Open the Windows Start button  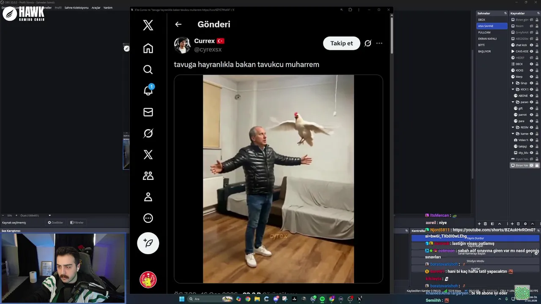click(182, 299)
